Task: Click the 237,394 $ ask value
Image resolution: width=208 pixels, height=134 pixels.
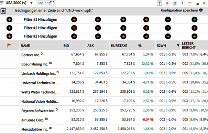Action: 100,92
